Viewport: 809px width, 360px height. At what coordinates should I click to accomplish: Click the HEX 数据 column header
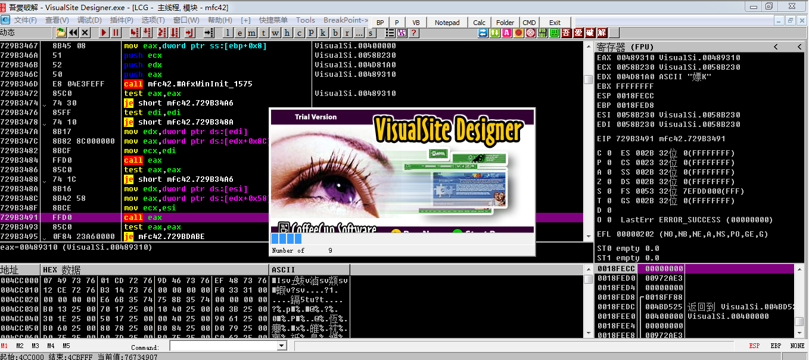(x=155, y=269)
